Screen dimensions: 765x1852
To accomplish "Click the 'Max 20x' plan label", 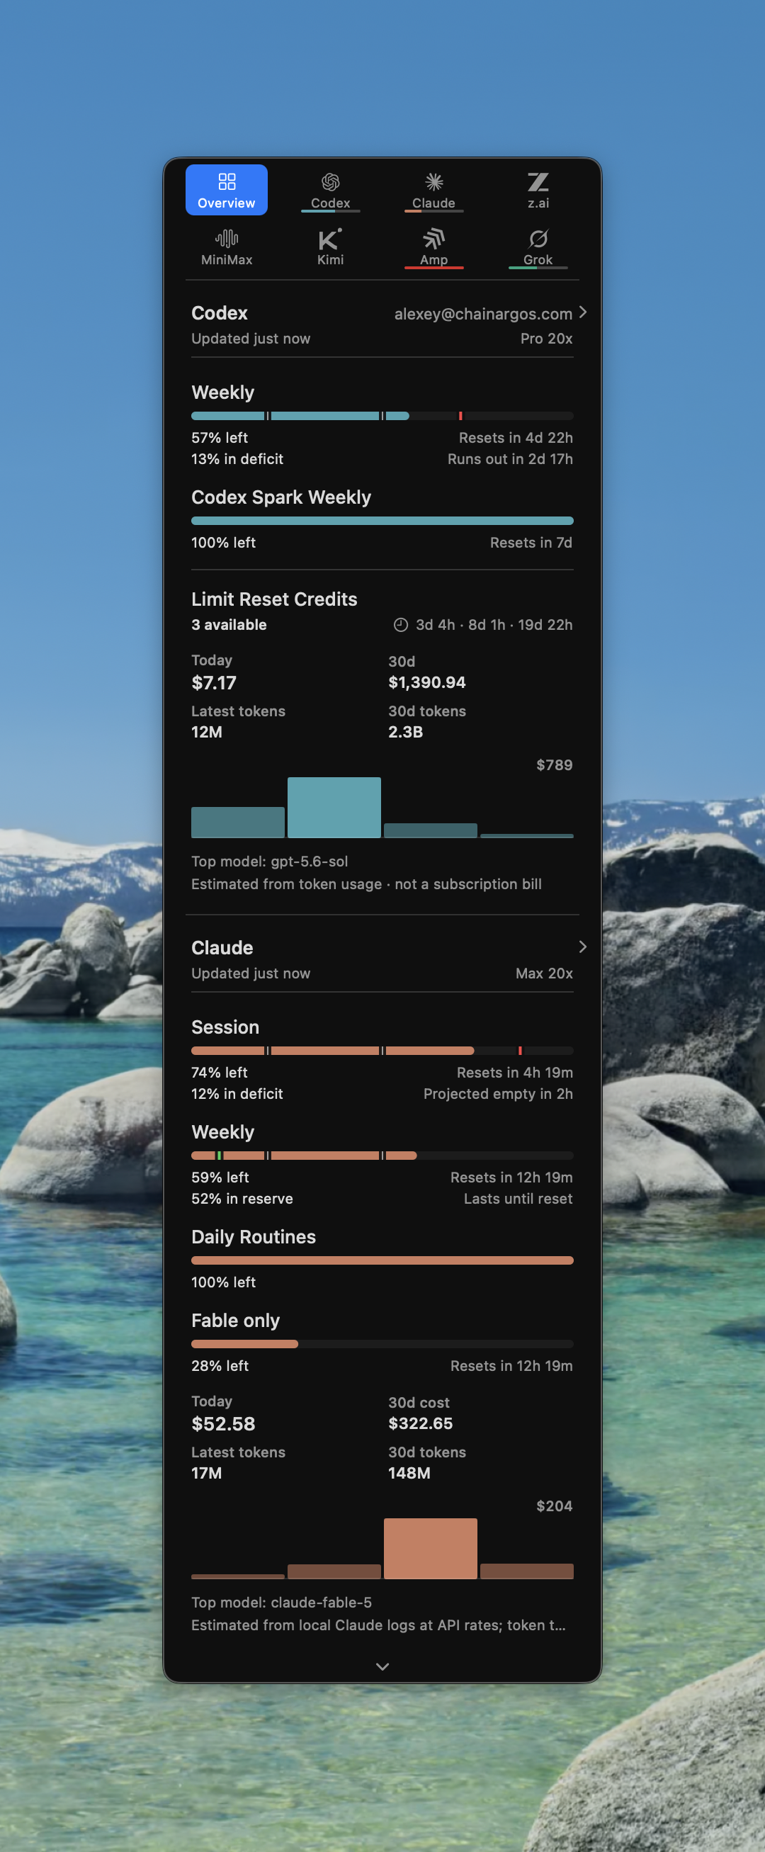I will tap(544, 973).
